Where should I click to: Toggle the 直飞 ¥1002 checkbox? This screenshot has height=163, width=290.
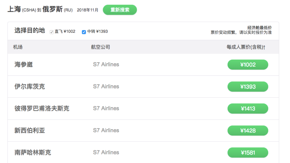pyautogui.click(x=52, y=32)
